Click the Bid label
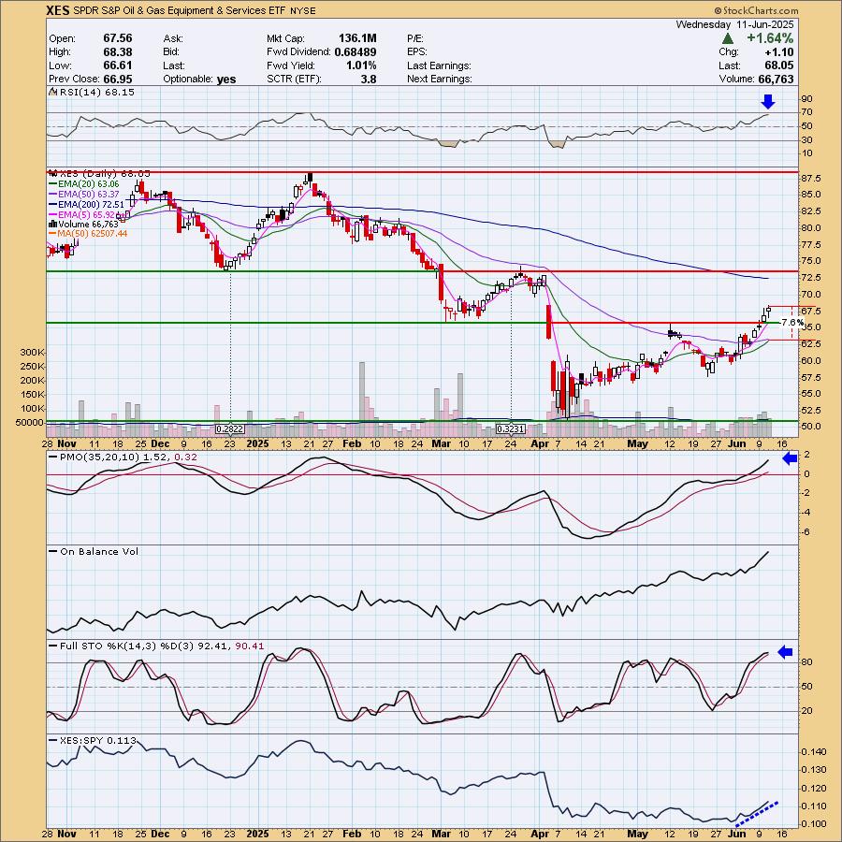The width and height of the screenshot is (842, 842). (x=172, y=52)
